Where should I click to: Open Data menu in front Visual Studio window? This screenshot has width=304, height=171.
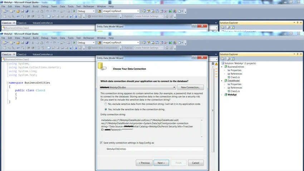[62, 38]
